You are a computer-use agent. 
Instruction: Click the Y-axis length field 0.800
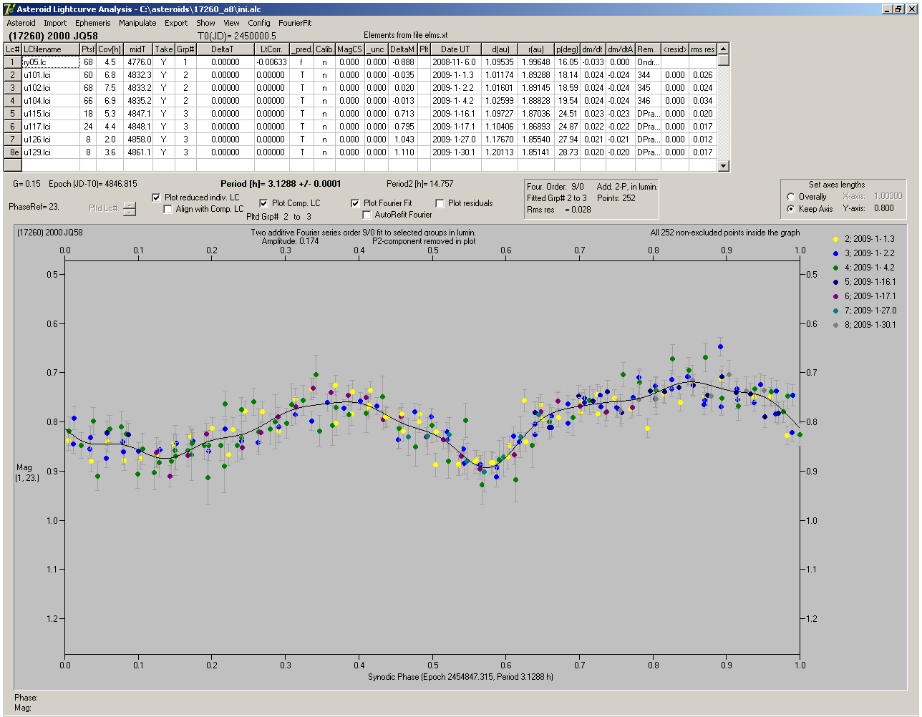point(883,209)
